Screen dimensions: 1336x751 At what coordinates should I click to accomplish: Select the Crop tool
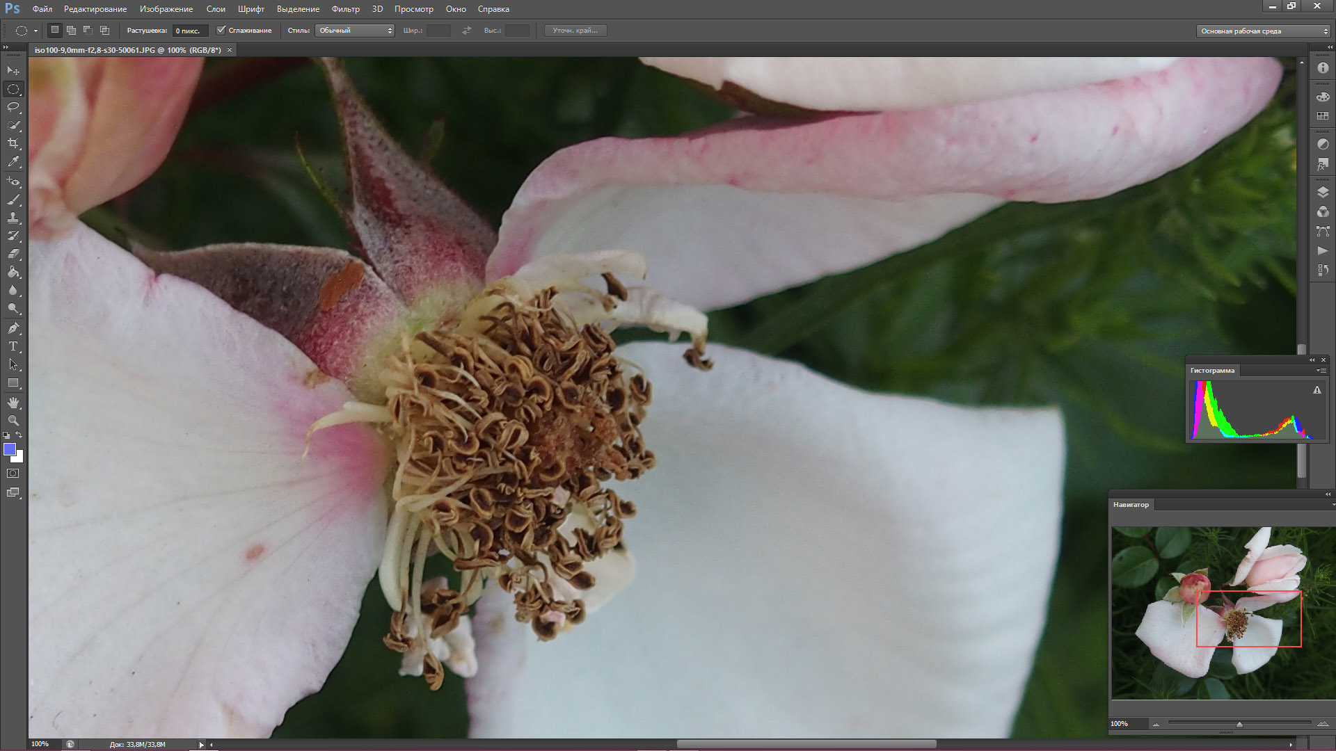pyautogui.click(x=13, y=143)
